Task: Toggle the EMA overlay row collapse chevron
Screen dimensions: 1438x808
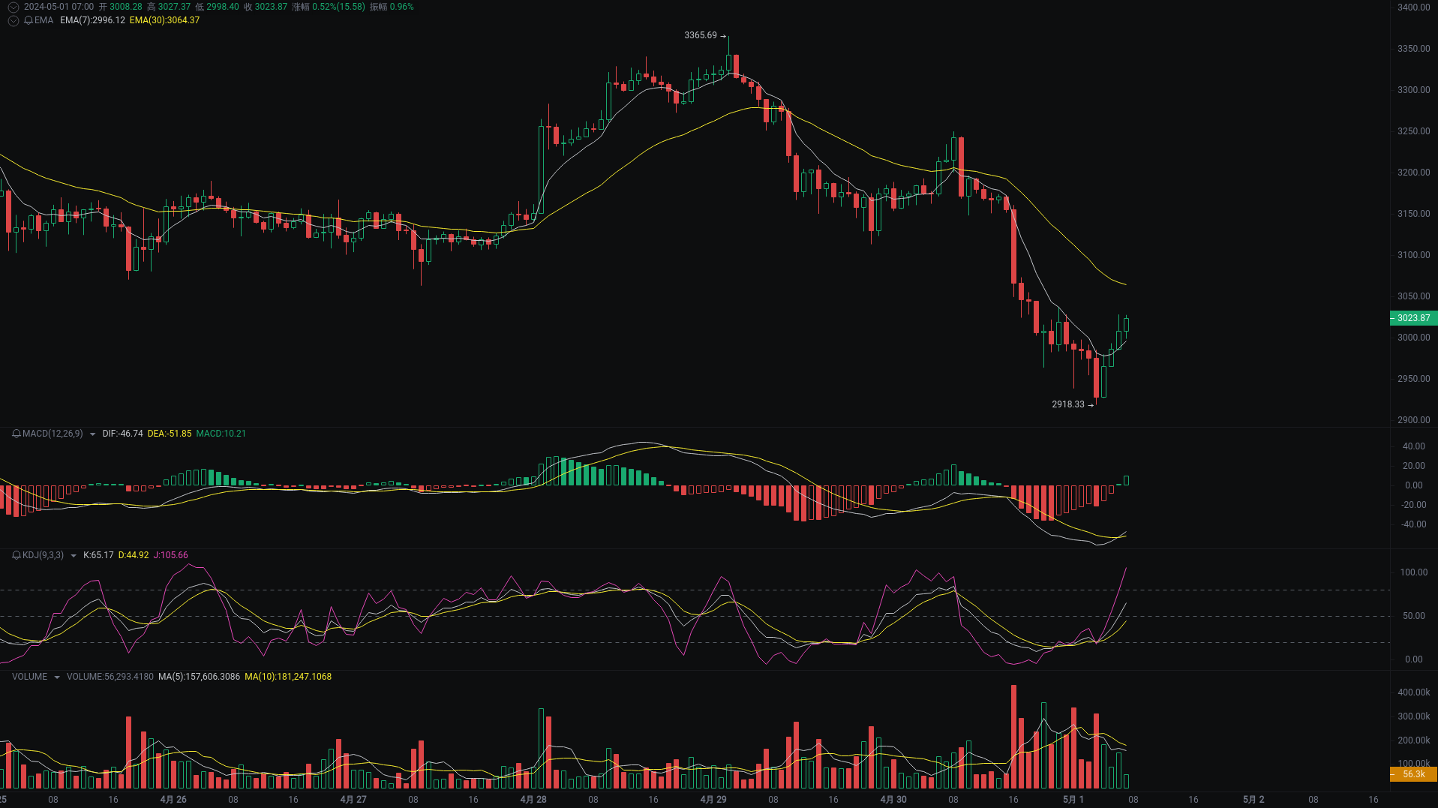Action: click(x=13, y=20)
